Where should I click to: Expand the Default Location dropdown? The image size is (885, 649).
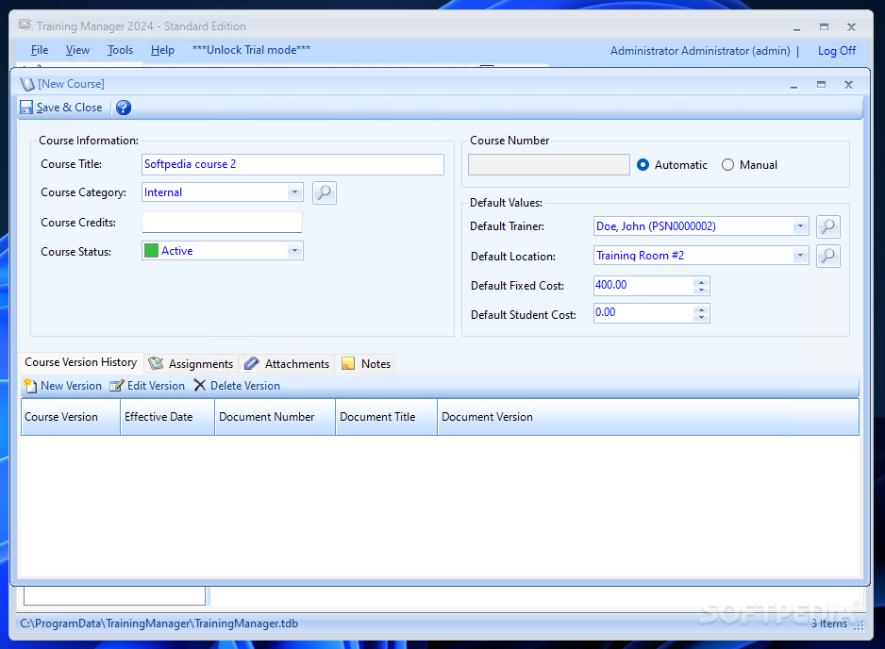[x=800, y=256]
